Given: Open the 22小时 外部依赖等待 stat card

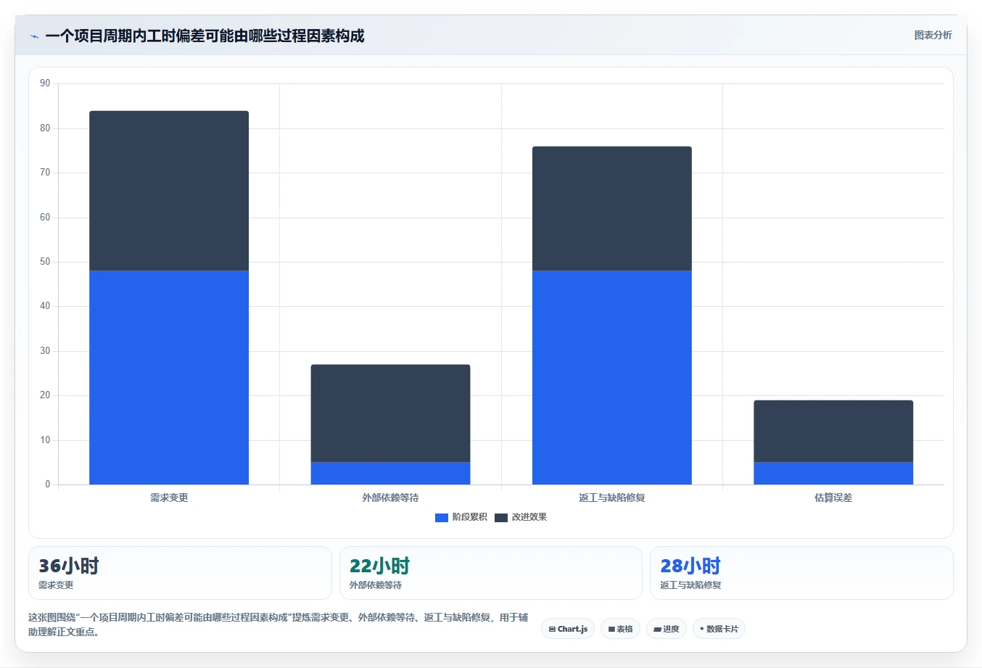Looking at the screenshot, I should pyautogui.click(x=491, y=573).
